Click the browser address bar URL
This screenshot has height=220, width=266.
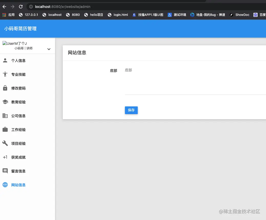(x=63, y=7)
